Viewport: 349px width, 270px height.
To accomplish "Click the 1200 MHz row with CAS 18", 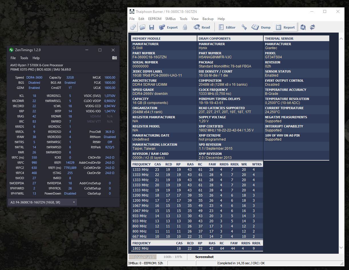I will point(197,195).
